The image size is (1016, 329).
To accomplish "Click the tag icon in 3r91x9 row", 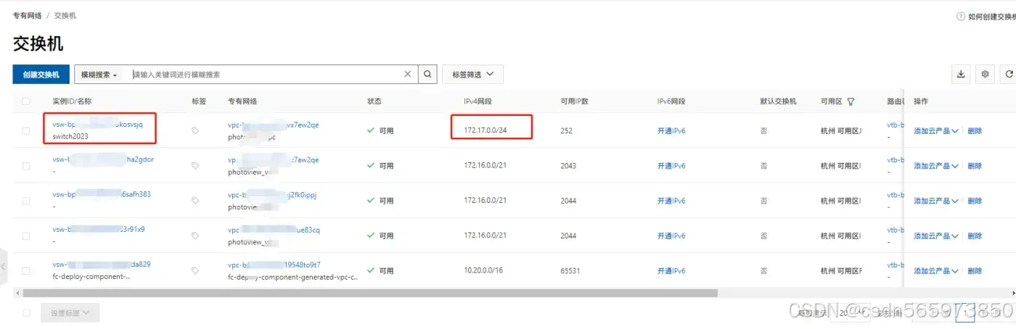I will pos(195,236).
